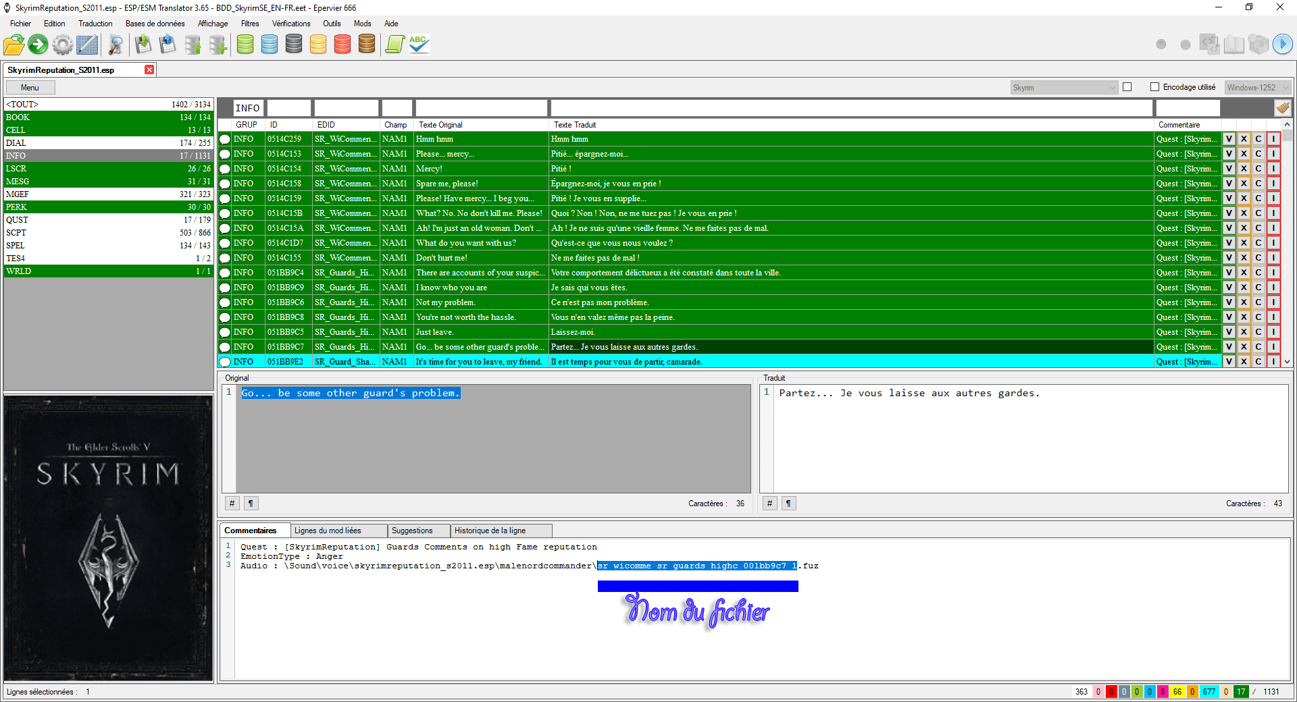
Task: Close the SkyrimReputation_S2011.esp tab
Action: [x=149, y=70]
